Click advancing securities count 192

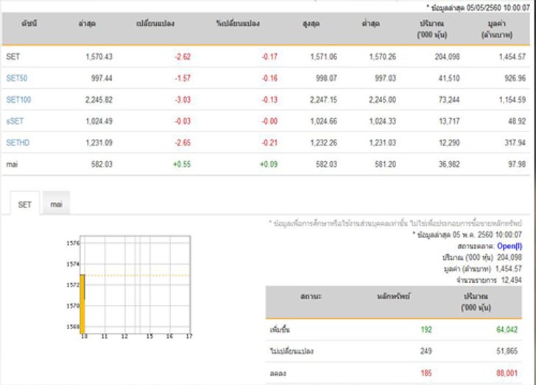[426, 329]
